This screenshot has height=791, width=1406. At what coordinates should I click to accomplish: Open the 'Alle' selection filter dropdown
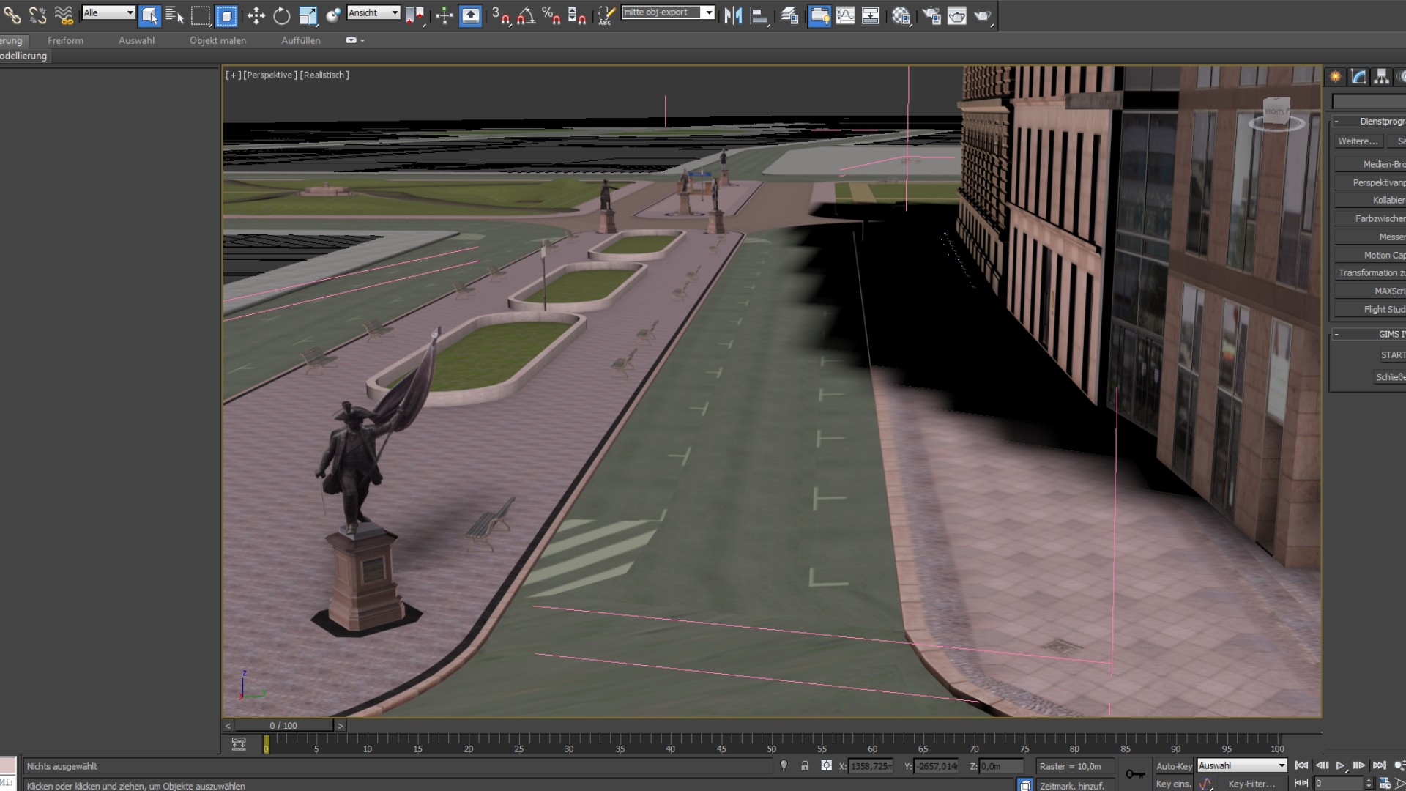coord(108,12)
